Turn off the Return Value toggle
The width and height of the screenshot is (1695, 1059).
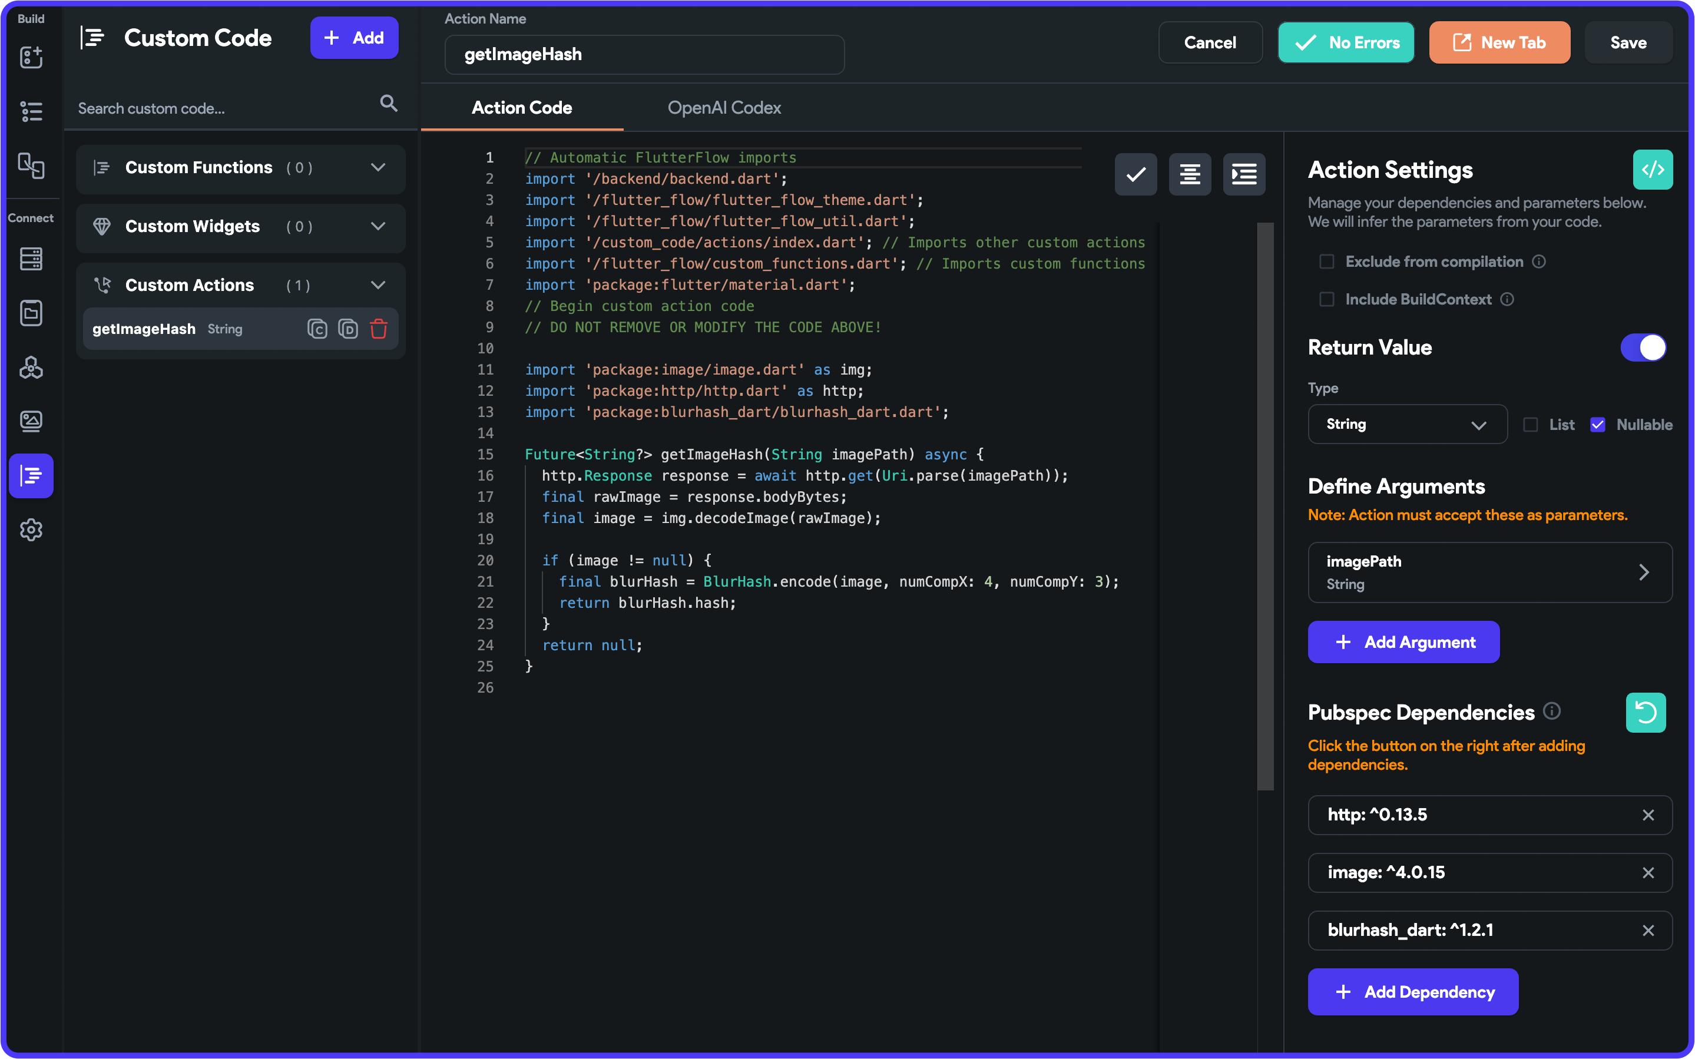[1643, 348]
